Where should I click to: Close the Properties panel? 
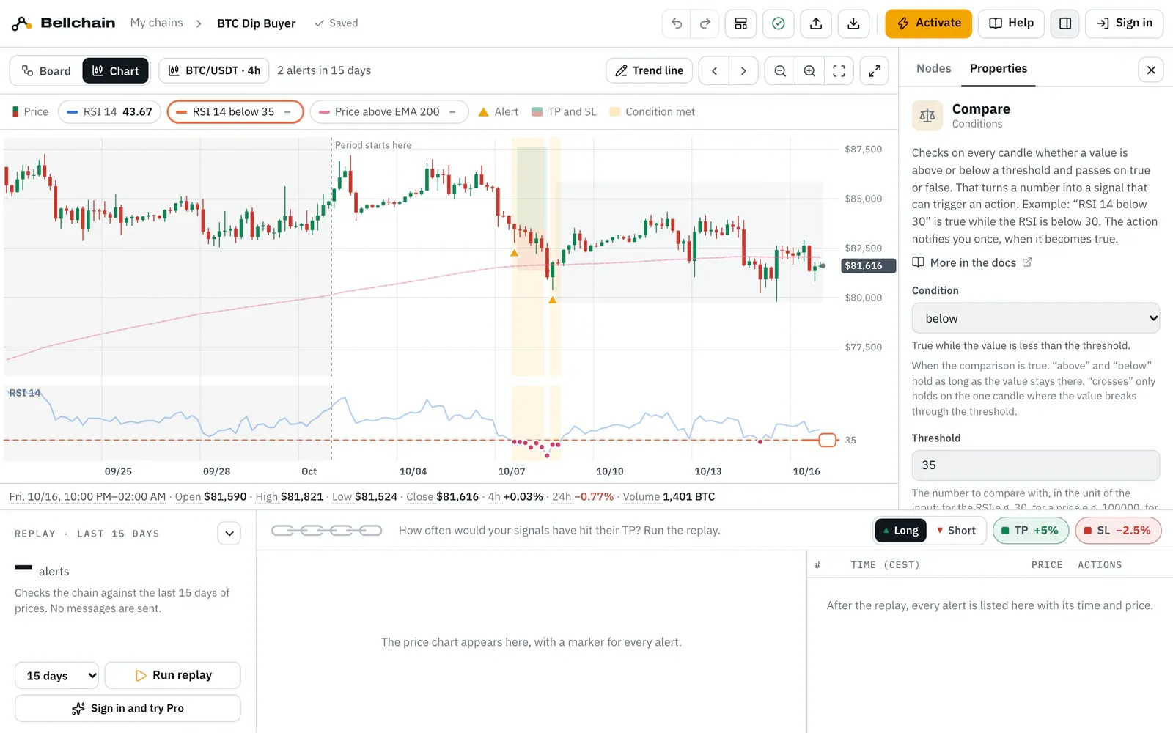pos(1151,70)
